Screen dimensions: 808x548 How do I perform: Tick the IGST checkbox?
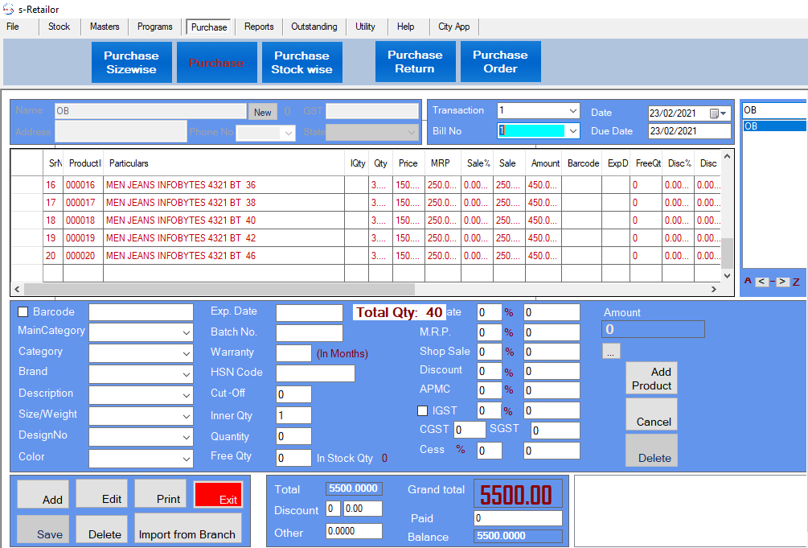tap(423, 411)
